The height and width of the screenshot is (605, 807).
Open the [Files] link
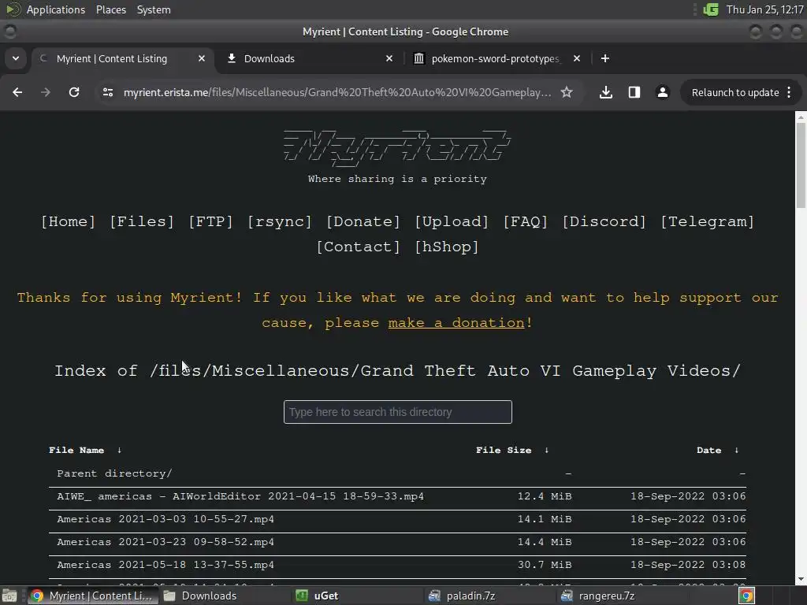(142, 221)
